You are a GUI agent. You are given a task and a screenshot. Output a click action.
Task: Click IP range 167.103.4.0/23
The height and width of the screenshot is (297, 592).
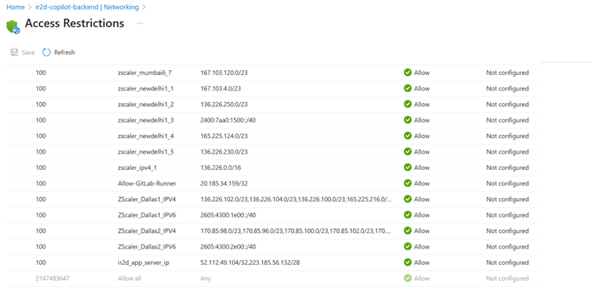(220, 89)
